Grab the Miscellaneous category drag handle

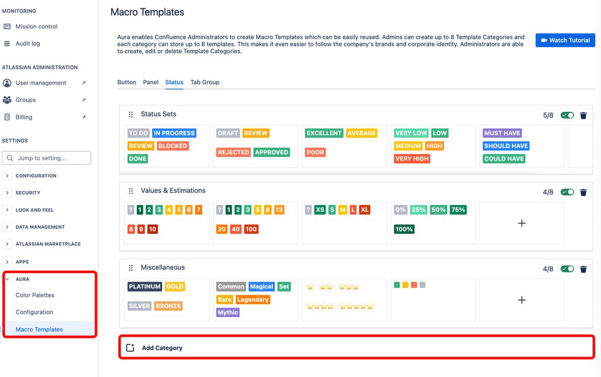(x=130, y=268)
